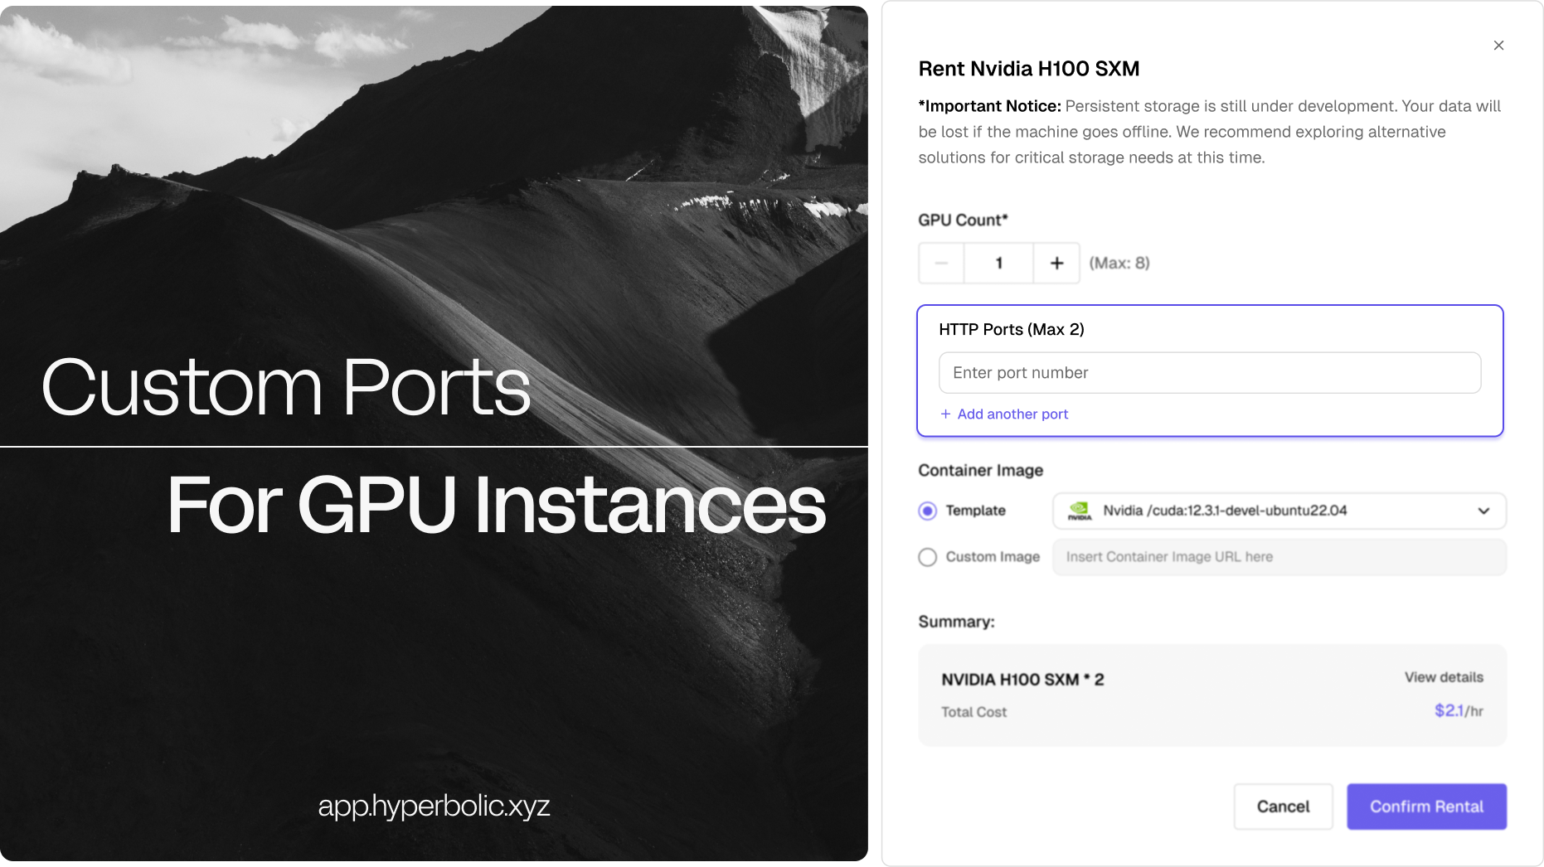
Task: Select the NVIDIA H100 SXM * 2 summary card
Action: [1211, 695]
